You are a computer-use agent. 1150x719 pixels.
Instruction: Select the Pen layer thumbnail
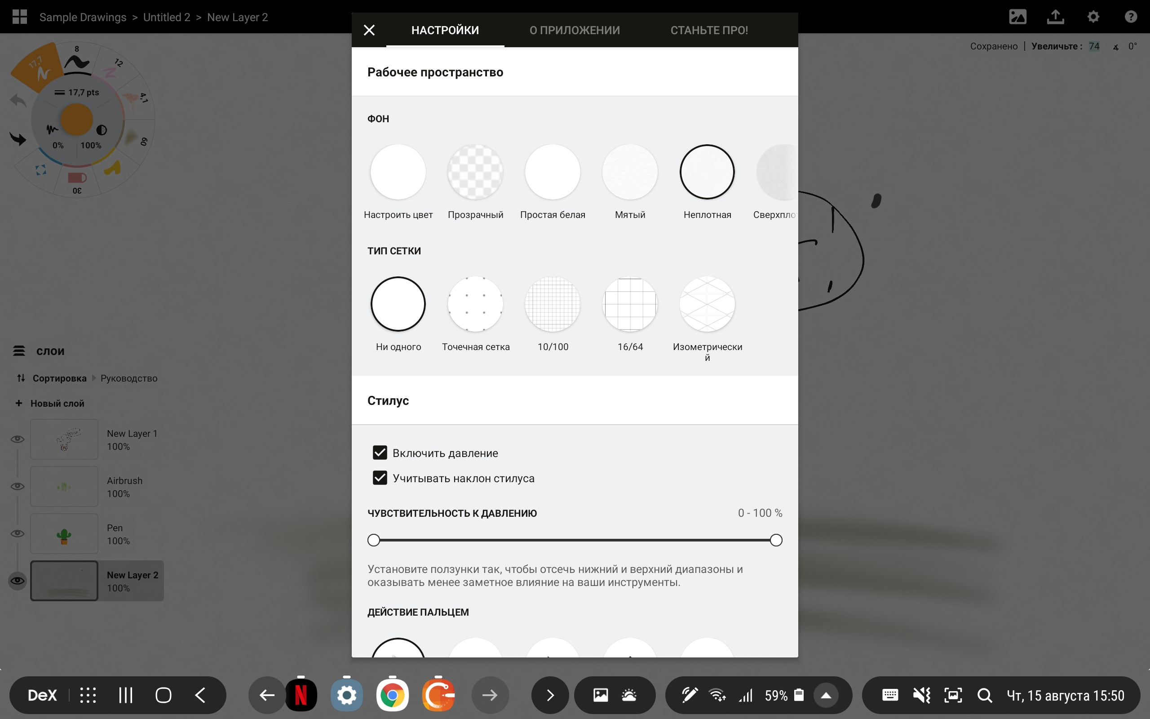[64, 534]
